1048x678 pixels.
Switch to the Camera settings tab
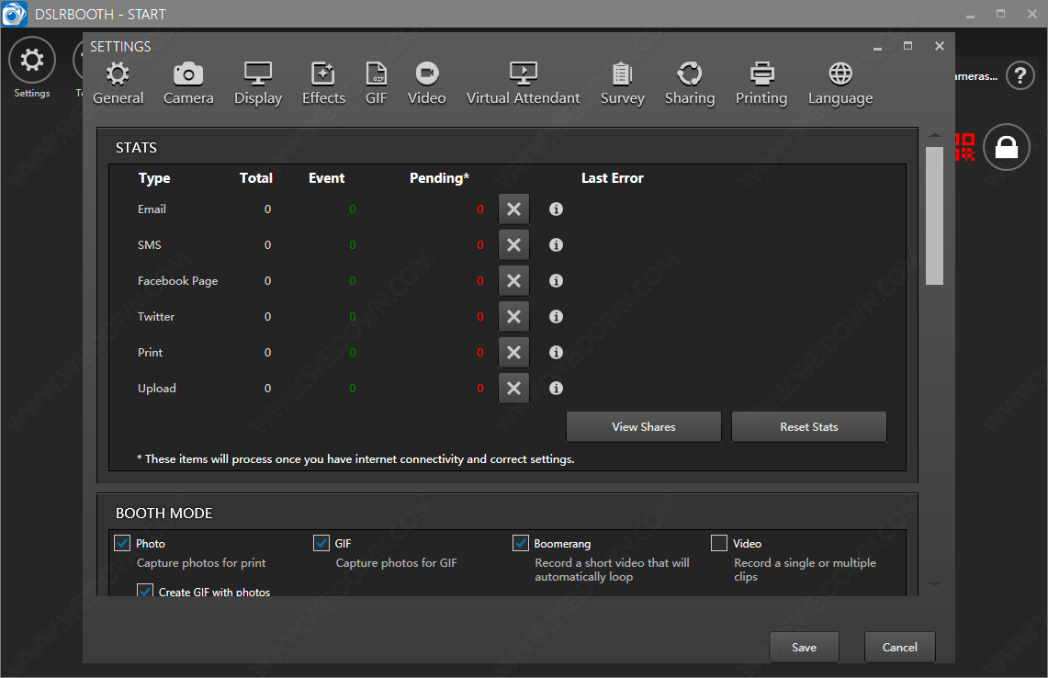pos(188,84)
